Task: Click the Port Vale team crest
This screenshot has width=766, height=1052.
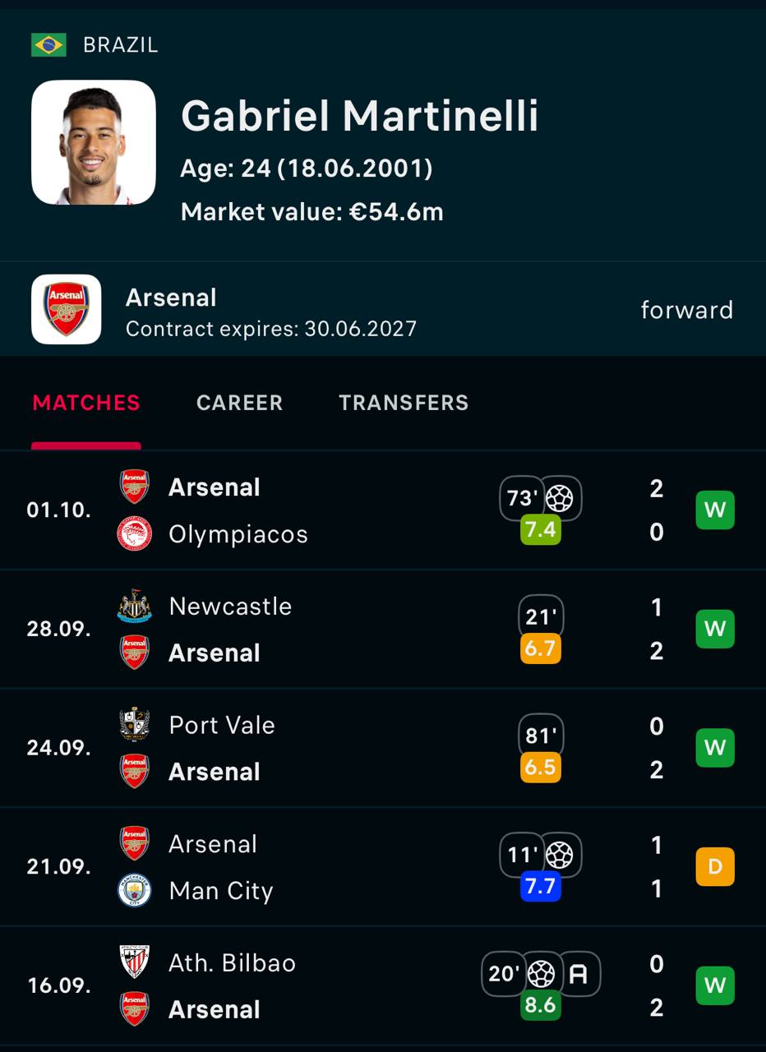Action: (x=135, y=725)
